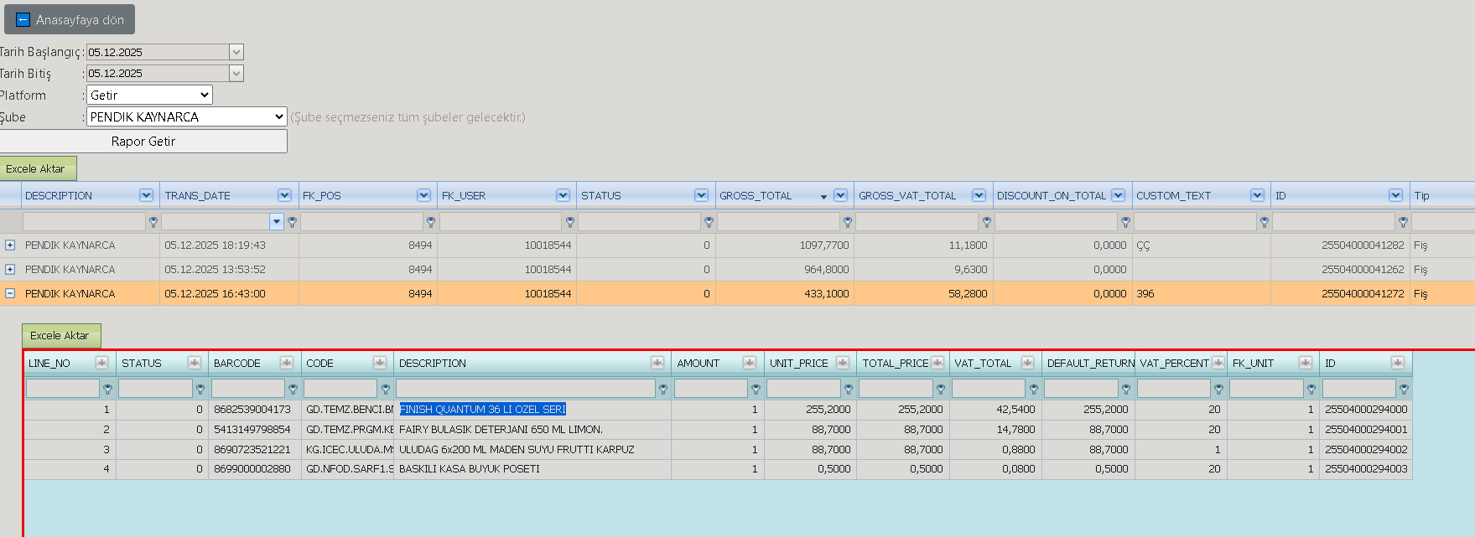
Task: Click filter funnel under BARCODE detail column
Action: pyautogui.click(x=293, y=389)
